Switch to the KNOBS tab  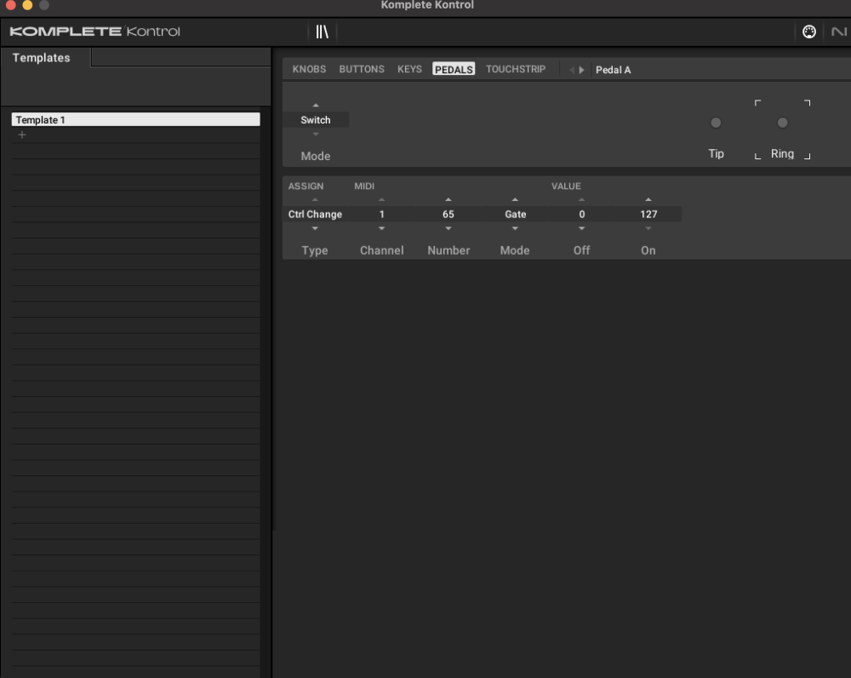point(309,69)
